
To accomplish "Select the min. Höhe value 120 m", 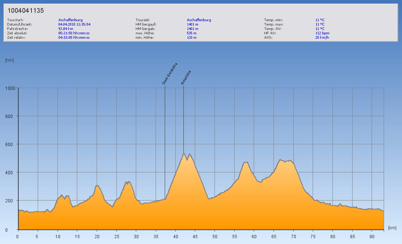I will pyautogui.click(x=191, y=37).
